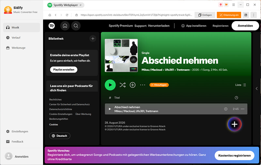Open the hamburger menu in title bar
The height and width of the screenshot is (165, 261).
234,5
